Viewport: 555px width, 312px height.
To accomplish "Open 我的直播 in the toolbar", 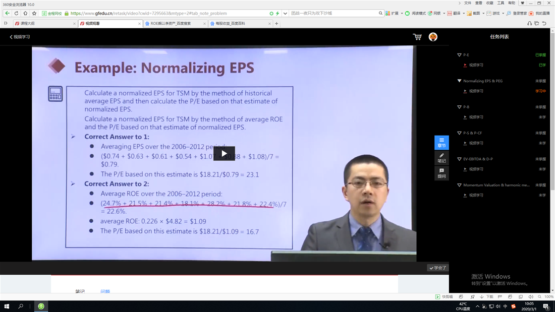I will [x=539, y=14].
